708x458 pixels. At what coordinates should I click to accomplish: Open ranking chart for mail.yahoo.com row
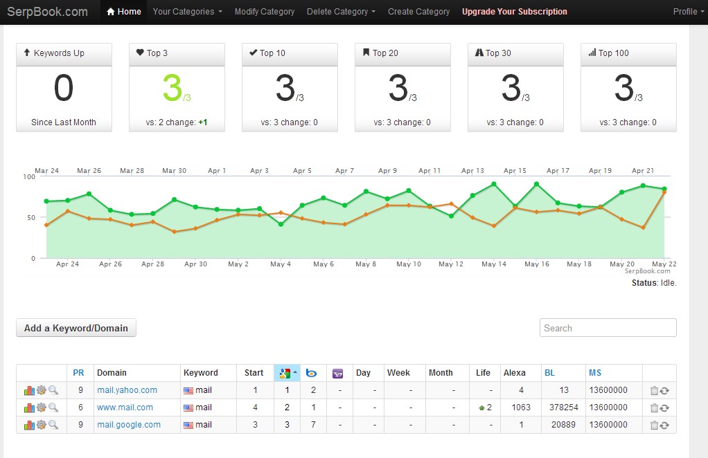[x=29, y=390]
